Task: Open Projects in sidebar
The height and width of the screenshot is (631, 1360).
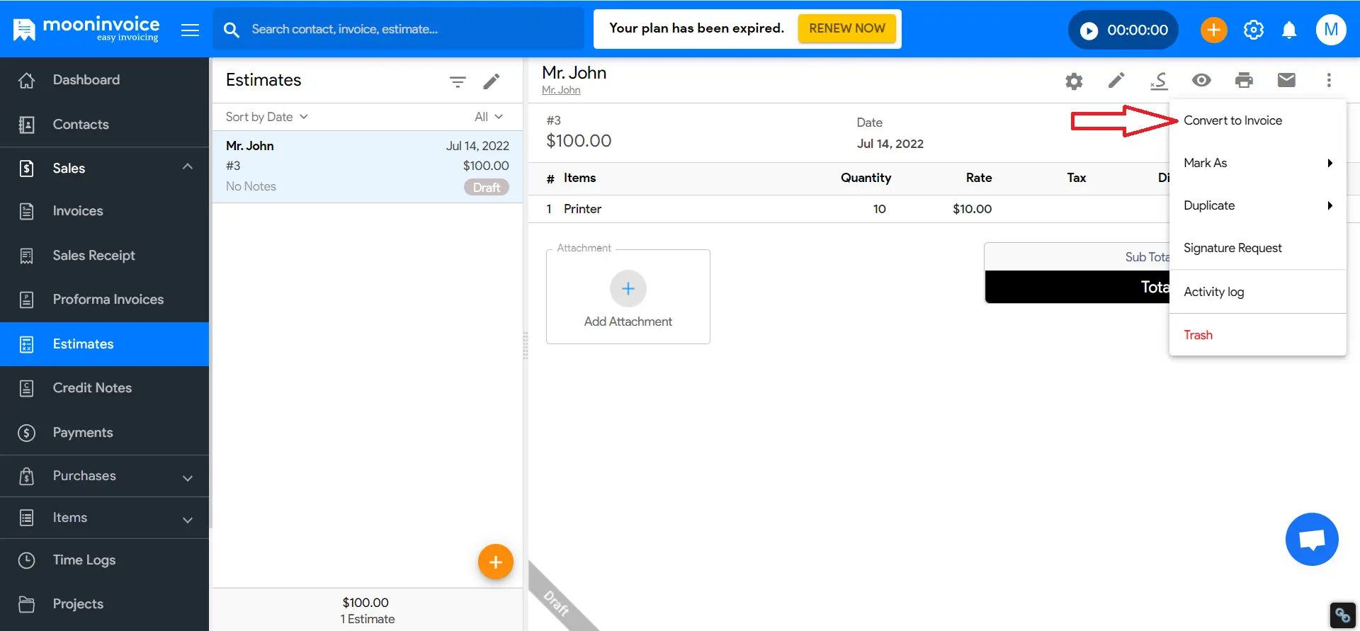Action: [105, 604]
